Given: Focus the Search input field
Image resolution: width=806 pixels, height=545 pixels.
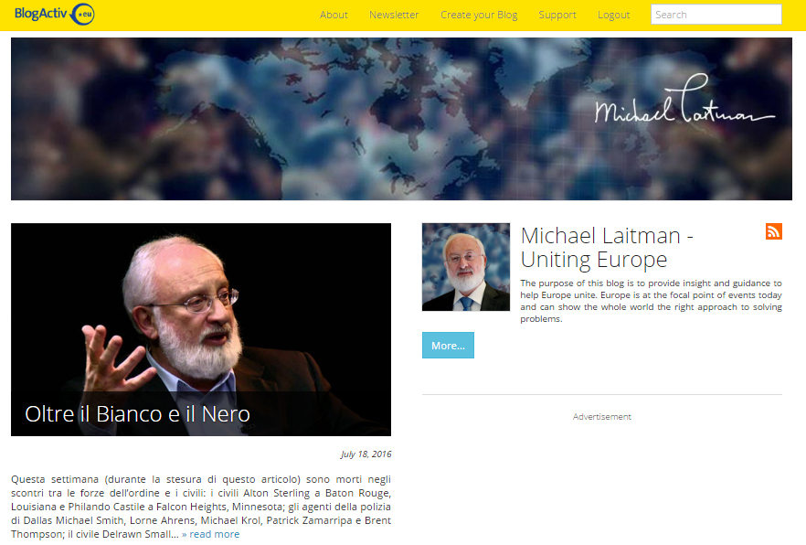Looking at the screenshot, I should 716,15.
